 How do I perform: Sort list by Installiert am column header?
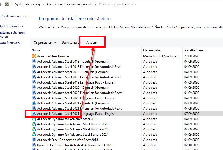194,50
